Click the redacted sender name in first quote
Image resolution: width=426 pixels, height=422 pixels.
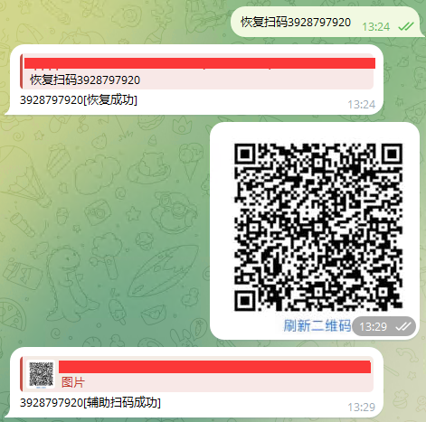click(200, 63)
